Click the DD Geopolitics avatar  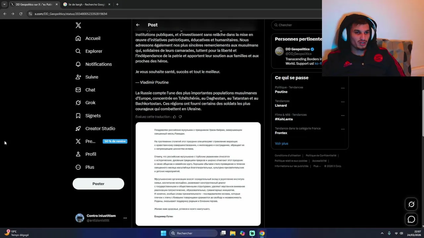pos(279,51)
